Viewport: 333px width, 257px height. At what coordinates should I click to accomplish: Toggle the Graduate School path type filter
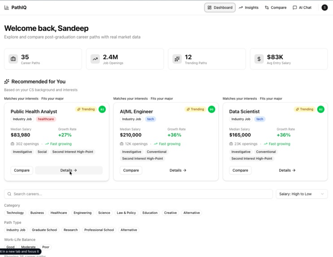(x=44, y=230)
